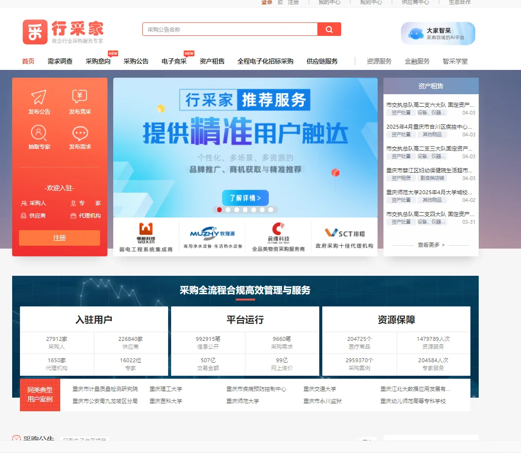The width and height of the screenshot is (521, 453).
Task: Open 采购意向 nav item
Action: [98, 61]
